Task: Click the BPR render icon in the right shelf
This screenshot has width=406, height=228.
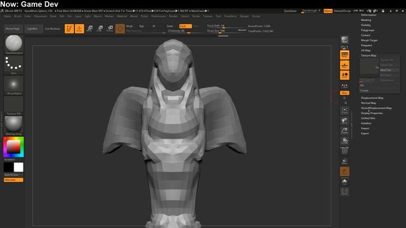Action: pos(344,40)
